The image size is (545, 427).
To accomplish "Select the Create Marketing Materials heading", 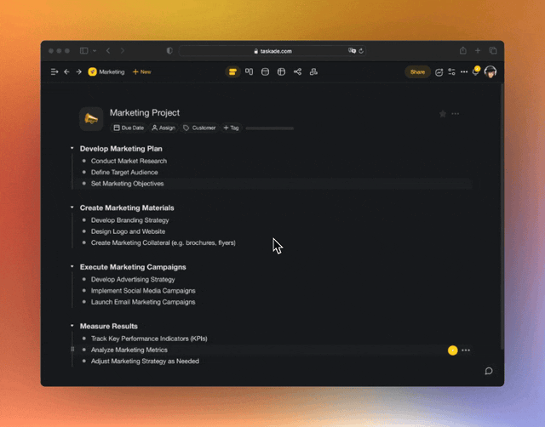I will pyautogui.click(x=127, y=208).
